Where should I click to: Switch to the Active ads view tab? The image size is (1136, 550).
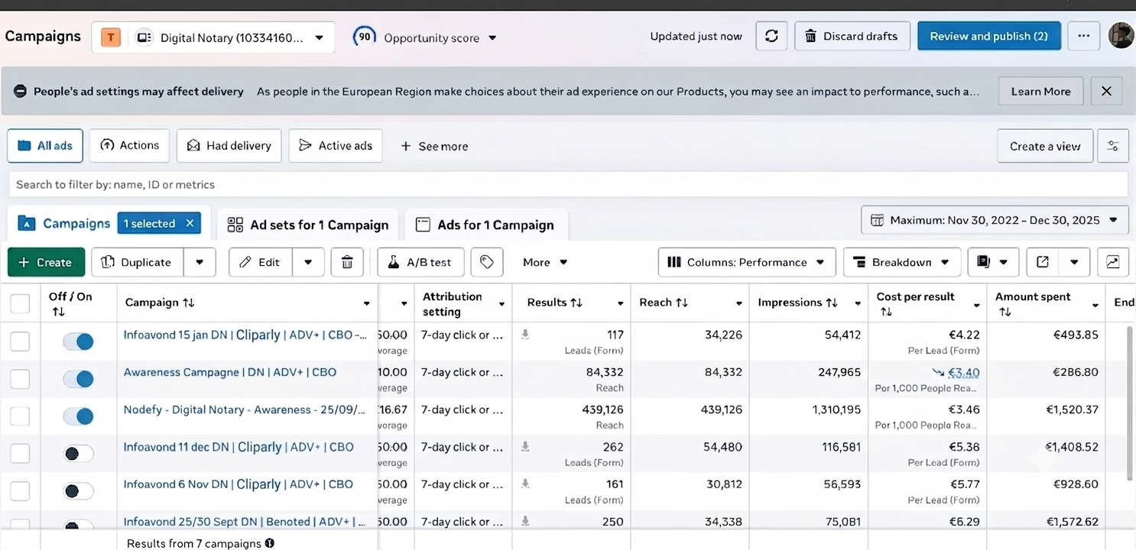(335, 145)
